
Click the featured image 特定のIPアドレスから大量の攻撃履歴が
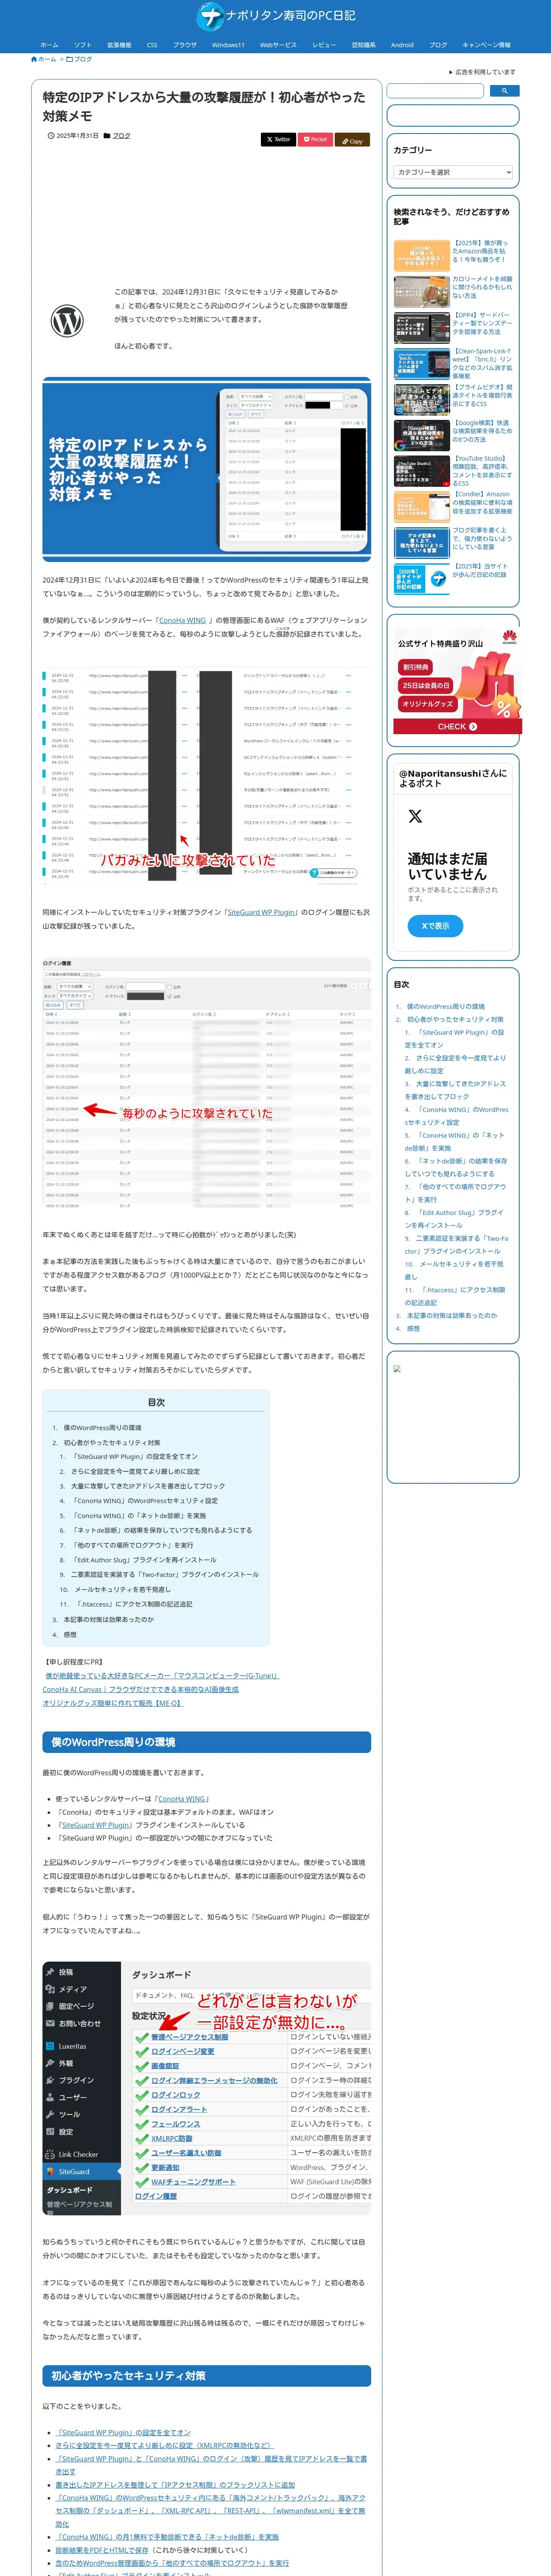[x=206, y=468]
